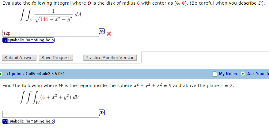This screenshot has height=130, width=269.
Task: Click Save Progress
Action: 56,58
